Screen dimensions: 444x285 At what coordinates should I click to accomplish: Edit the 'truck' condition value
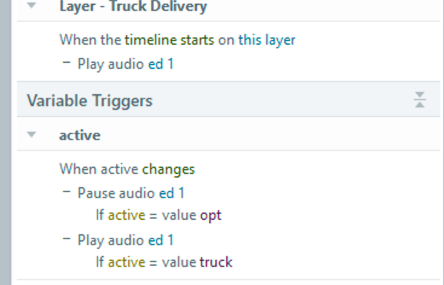(216, 262)
